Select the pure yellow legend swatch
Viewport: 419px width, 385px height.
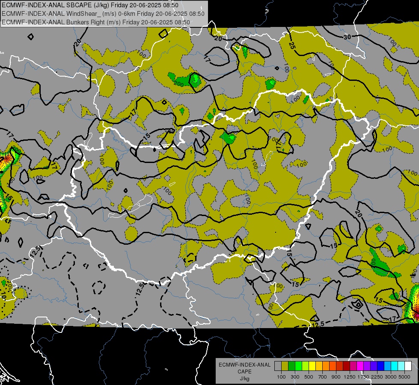click(x=312, y=366)
